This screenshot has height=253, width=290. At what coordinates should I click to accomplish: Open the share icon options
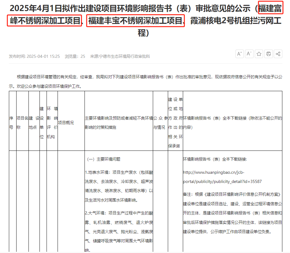pyautogui.click(x=278, y=54)
